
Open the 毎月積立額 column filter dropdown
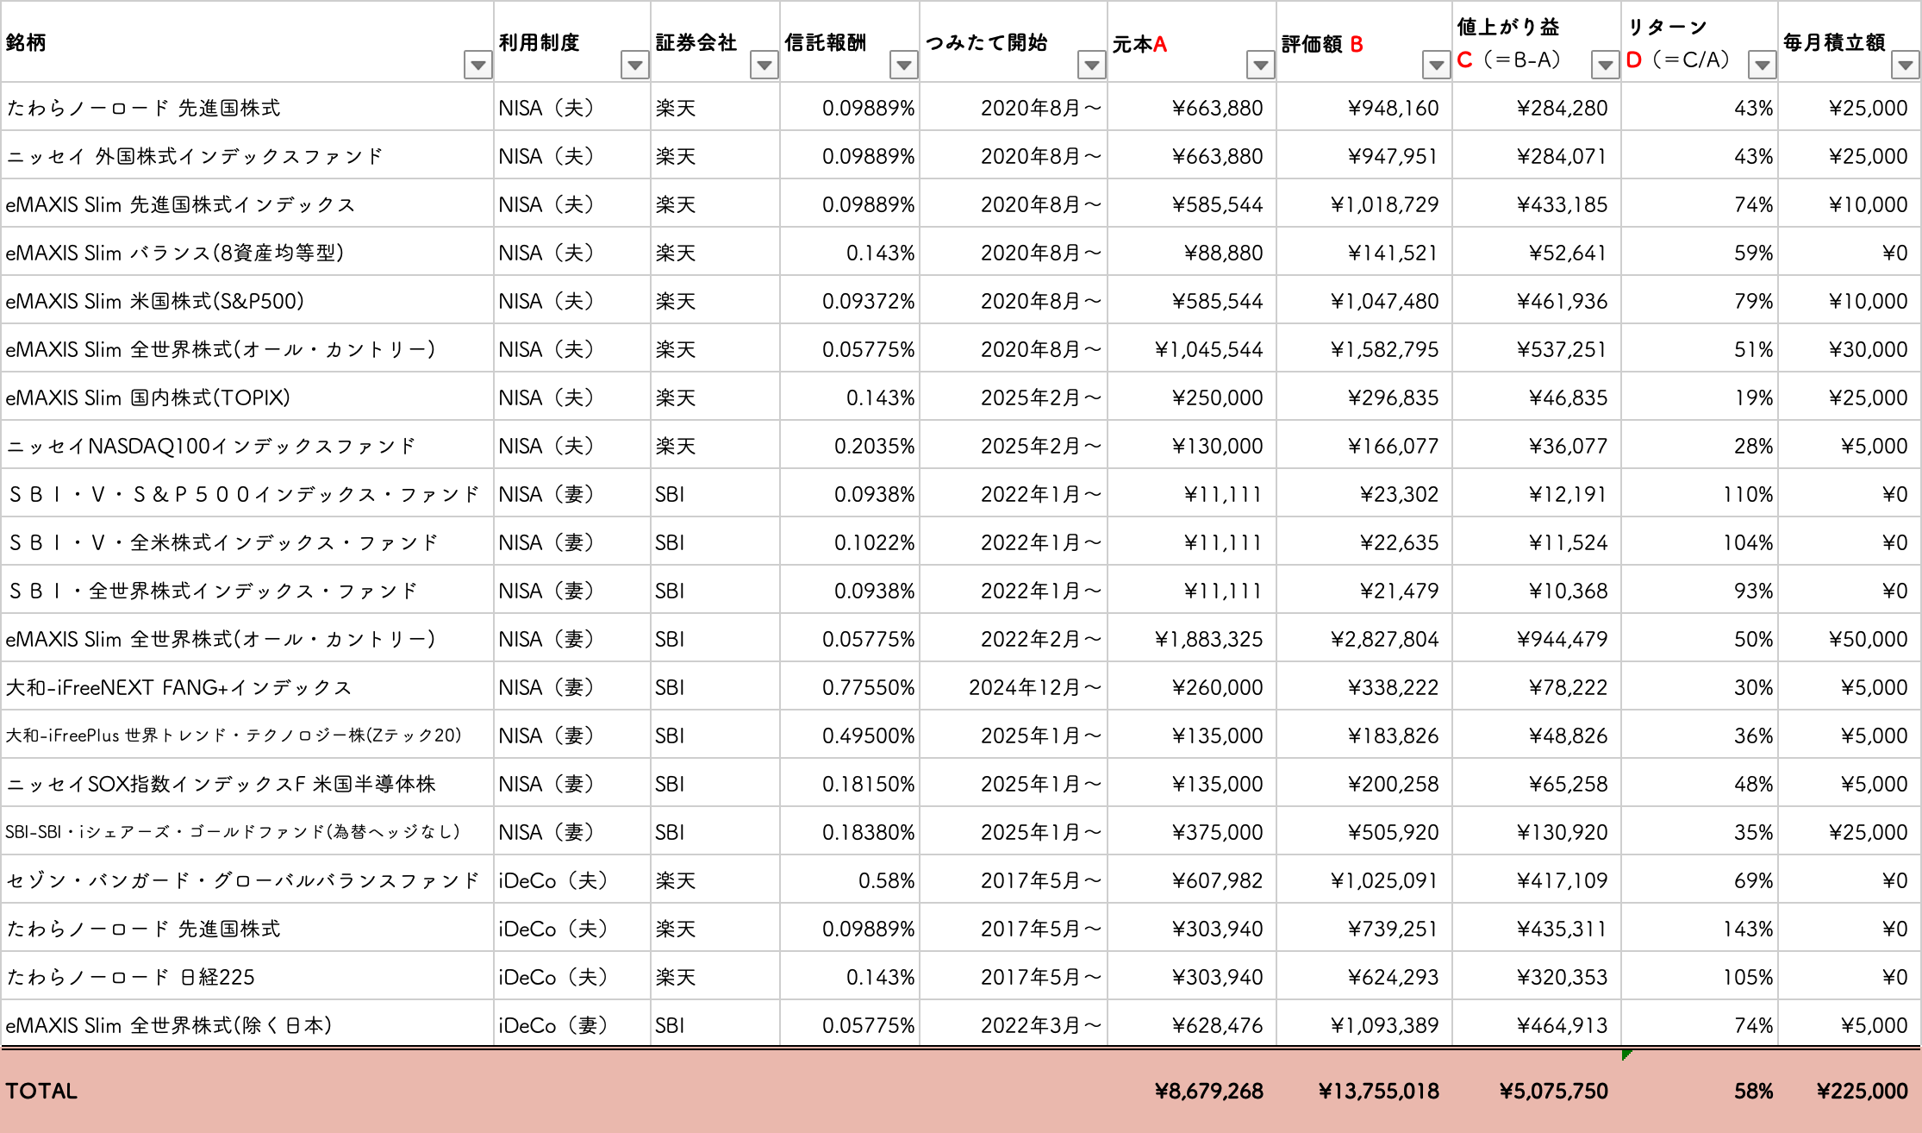pyautogui.click(x=1905, y=65)
